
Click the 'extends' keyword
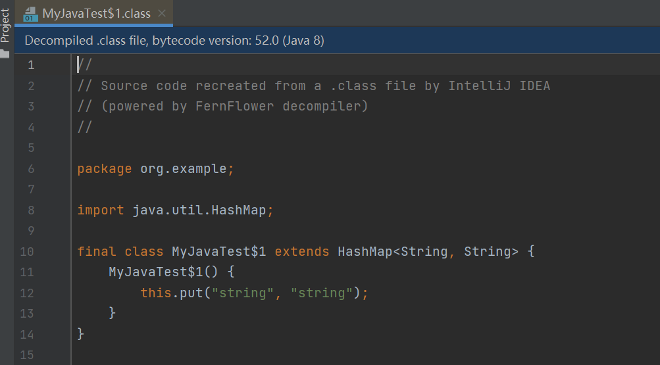point(302,251)
